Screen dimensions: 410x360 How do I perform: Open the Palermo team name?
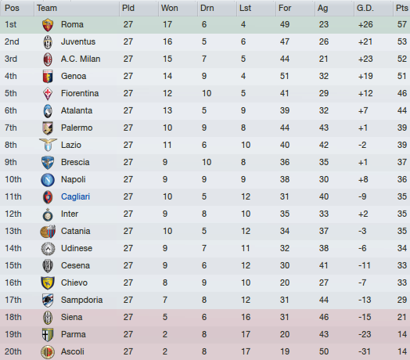click(77, 128)
